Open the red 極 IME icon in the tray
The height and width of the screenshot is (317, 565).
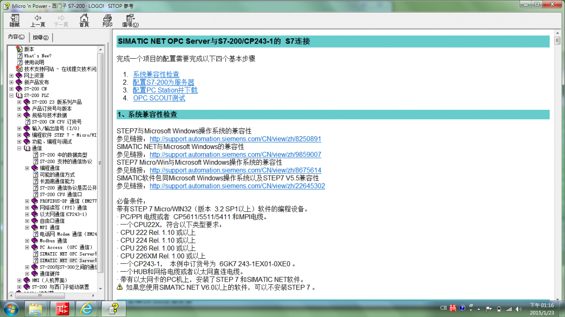pyautogui.click(x=453, y=308)
